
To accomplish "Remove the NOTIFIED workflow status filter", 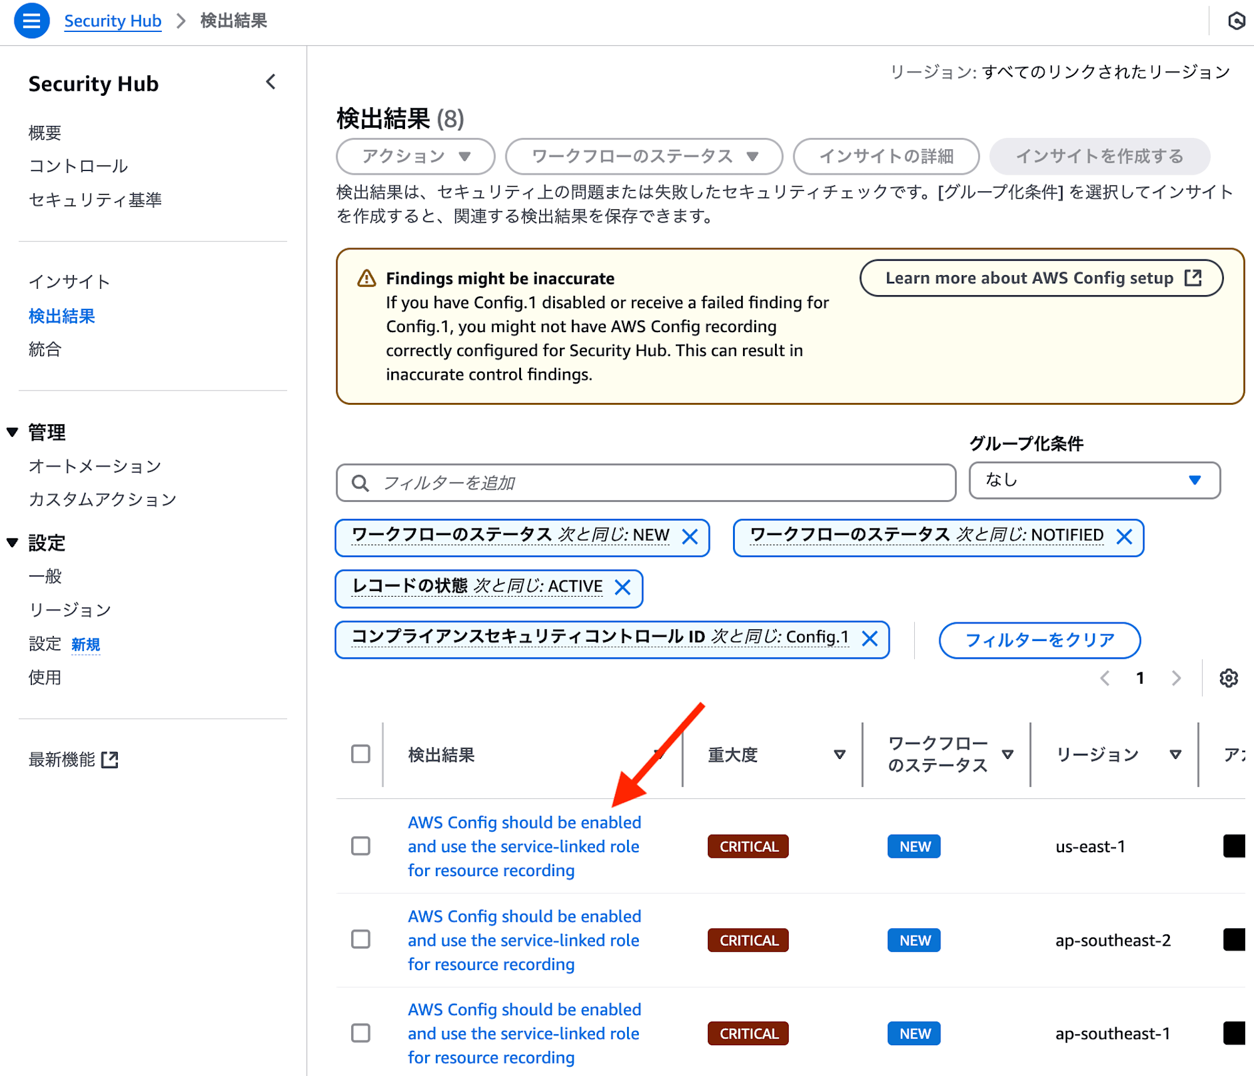I will click(x=1125, y=536).
